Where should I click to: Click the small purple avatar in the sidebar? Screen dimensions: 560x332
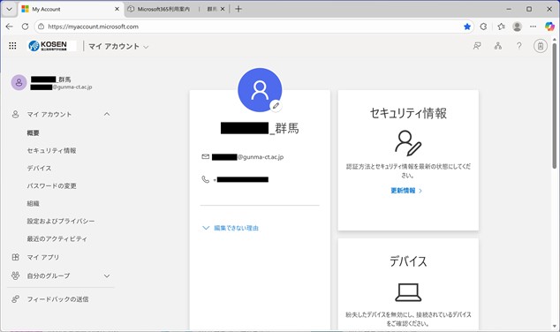coord(19,82)
